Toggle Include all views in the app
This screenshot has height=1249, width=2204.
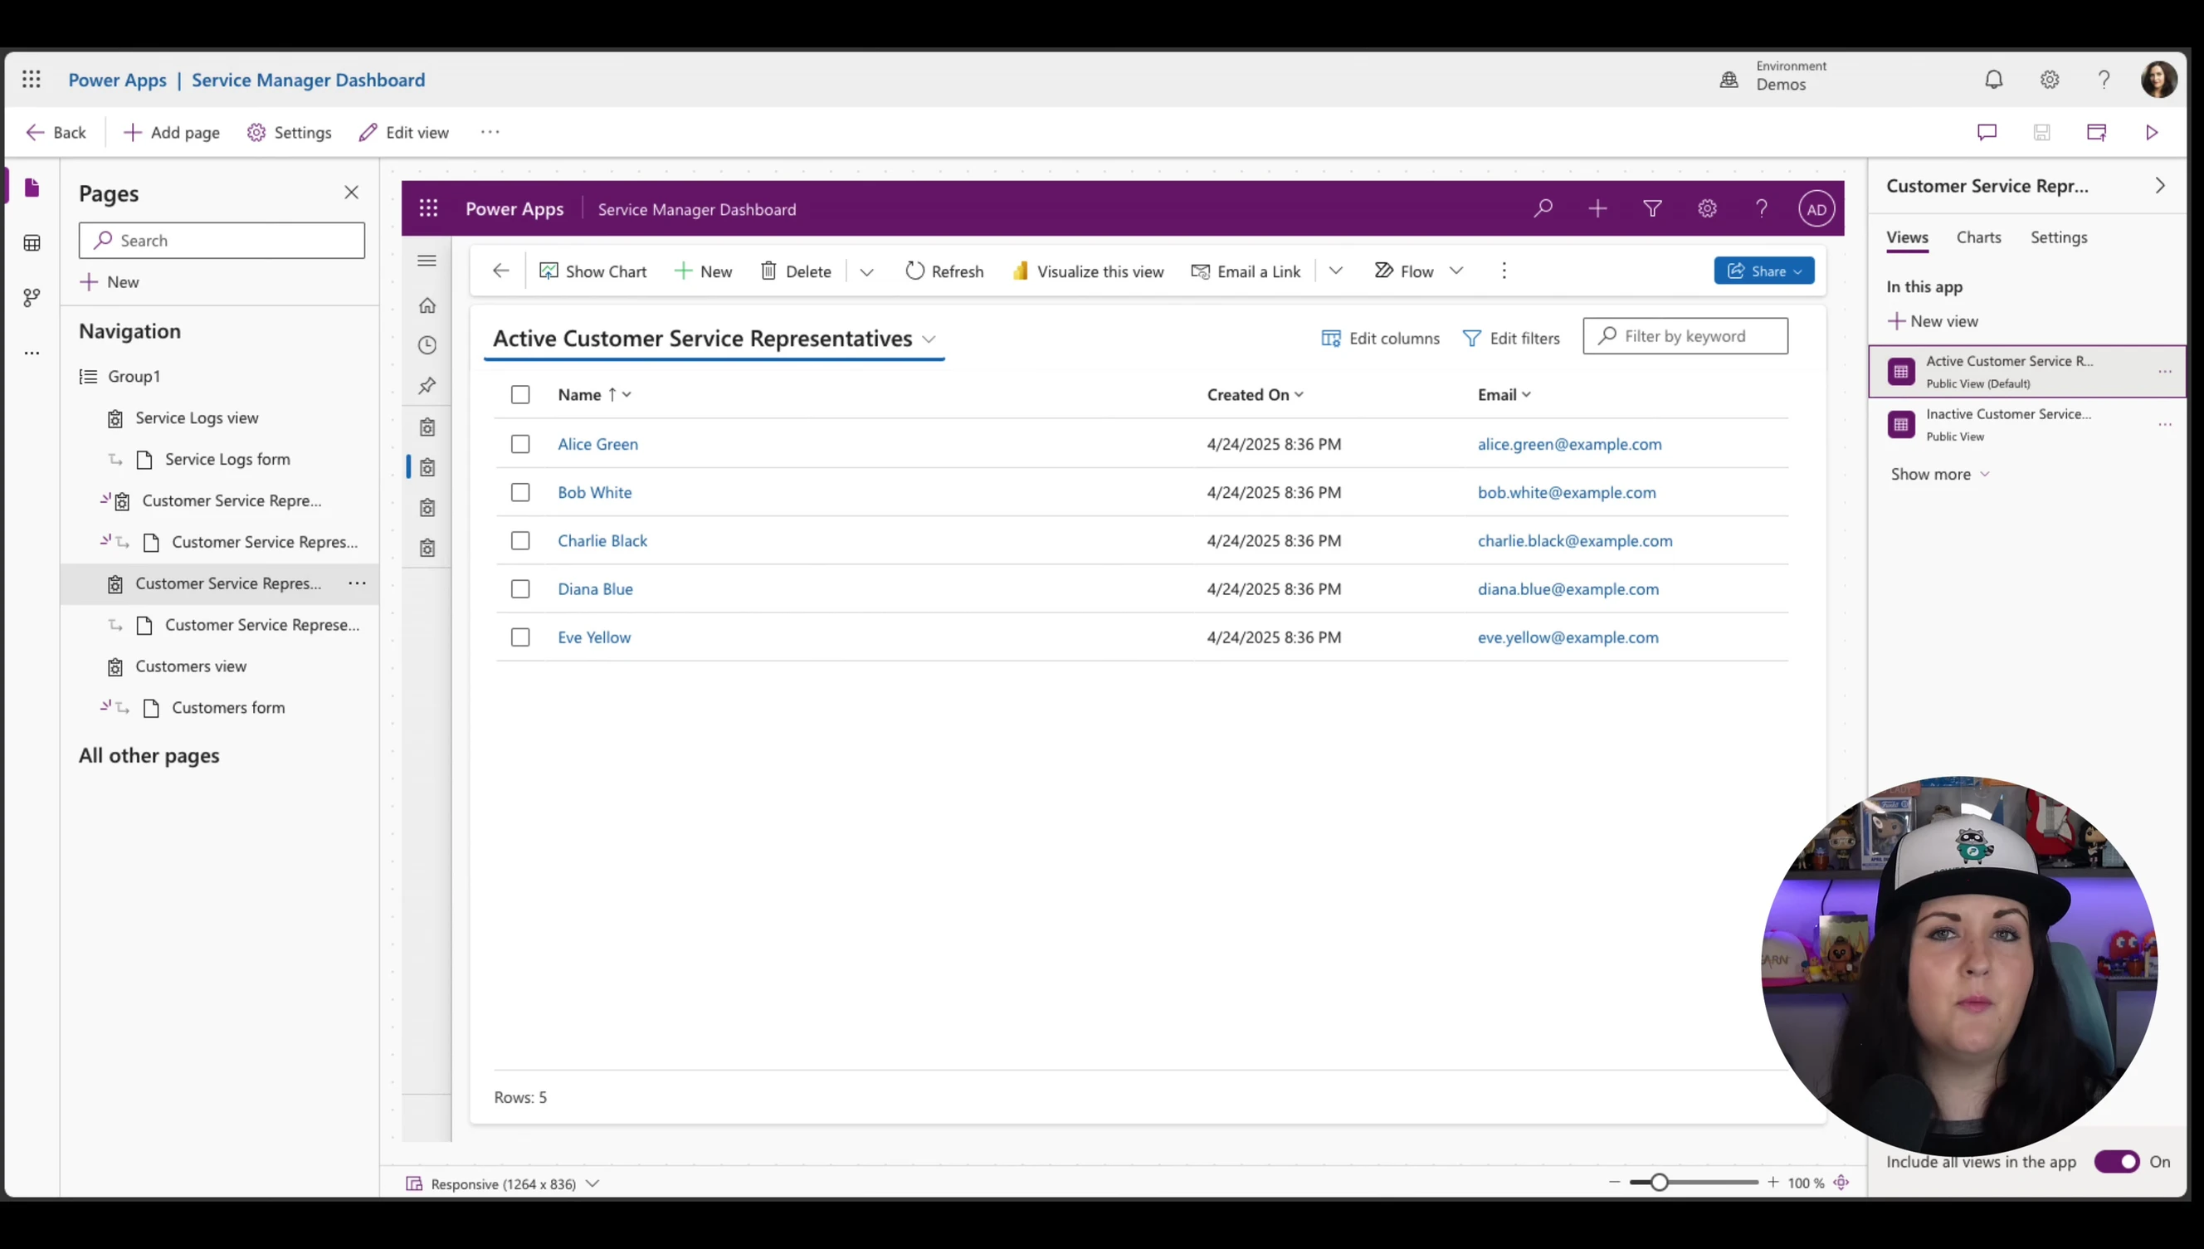click(2117, 1162)
